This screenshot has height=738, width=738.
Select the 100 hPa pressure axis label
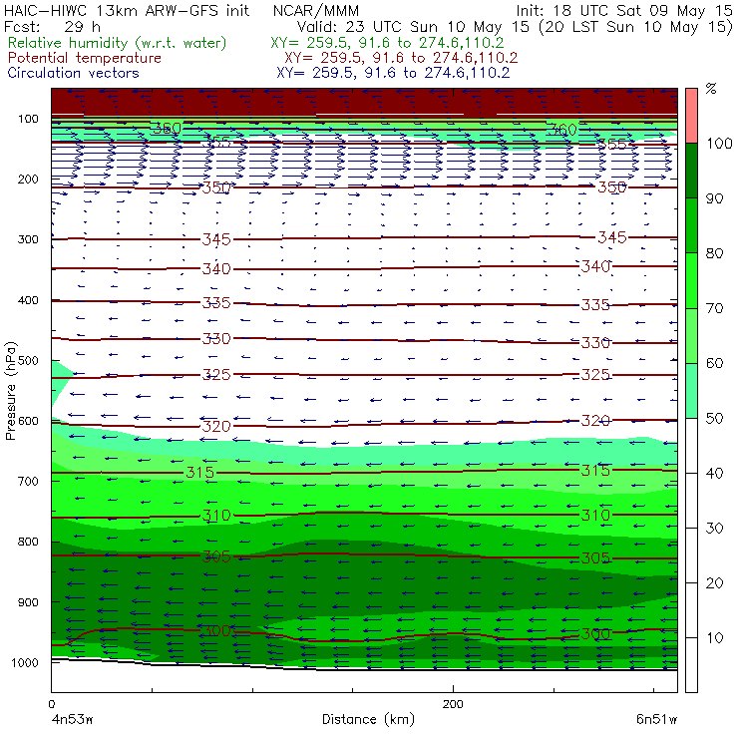[x=28, y=119]
